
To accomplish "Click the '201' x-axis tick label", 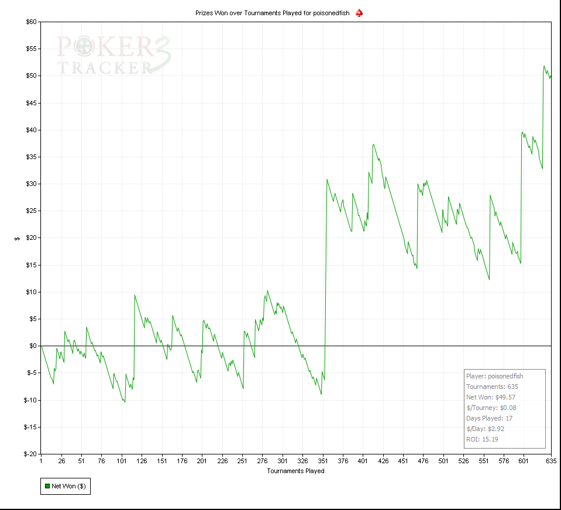I will point(202,461).
